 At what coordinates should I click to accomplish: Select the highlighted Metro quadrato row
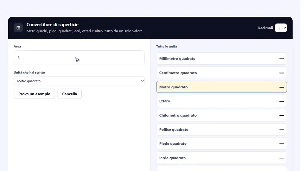click(221, 87)
